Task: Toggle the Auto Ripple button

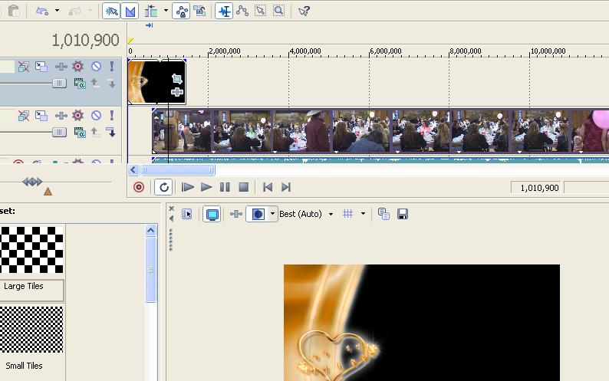Action: (x=151, y=11)
